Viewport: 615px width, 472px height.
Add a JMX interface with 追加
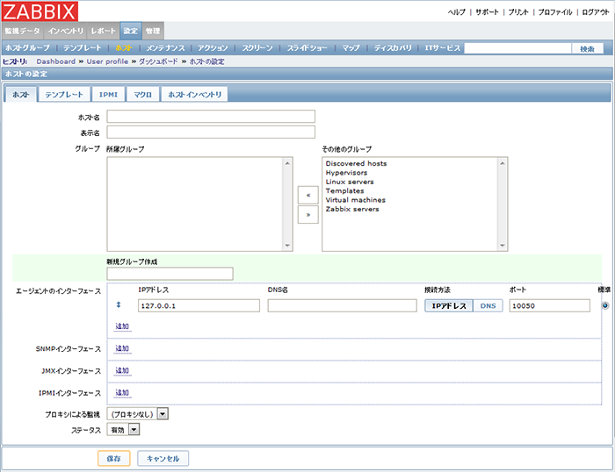click(x=122, y=370)
